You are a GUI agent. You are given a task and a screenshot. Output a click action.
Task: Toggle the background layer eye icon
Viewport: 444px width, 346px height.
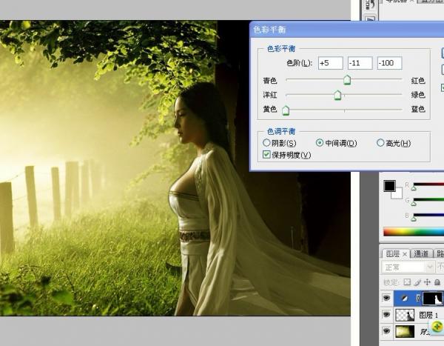(x=386, y=330)
